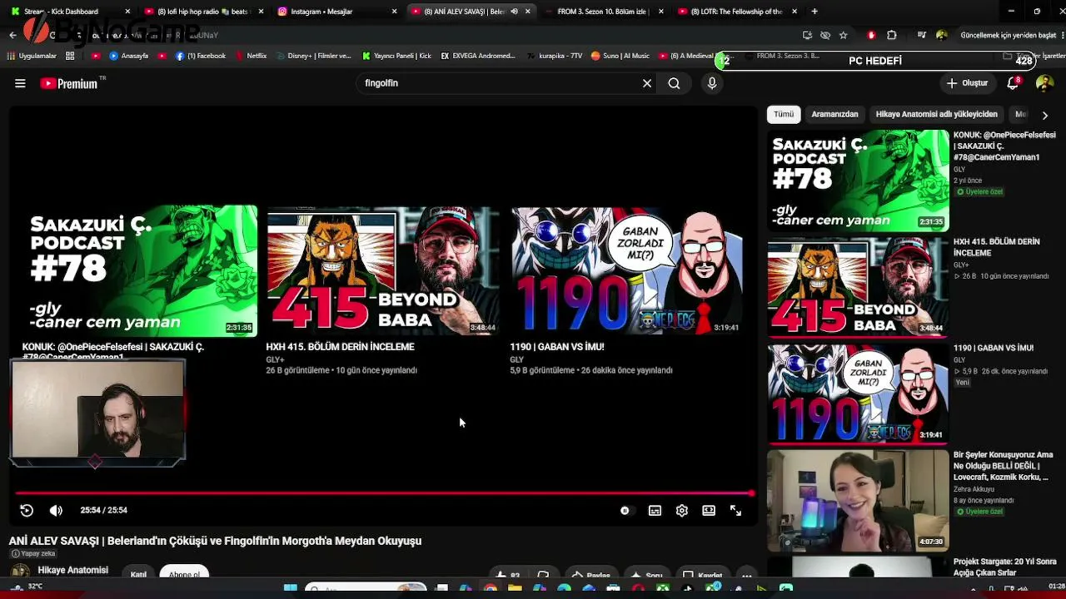Open sidebar Bir Şeyler Konuşuyoruz video title
Viewport: 1066px width, 599px height.
(x=1004, y=466)
